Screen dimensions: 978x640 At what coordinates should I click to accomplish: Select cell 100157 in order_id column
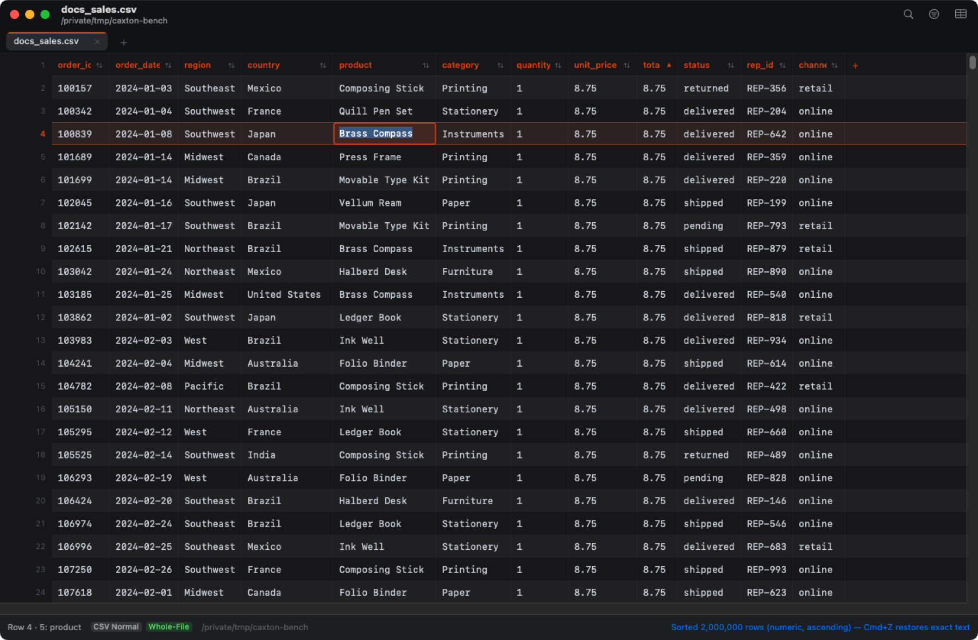[80, 88]
